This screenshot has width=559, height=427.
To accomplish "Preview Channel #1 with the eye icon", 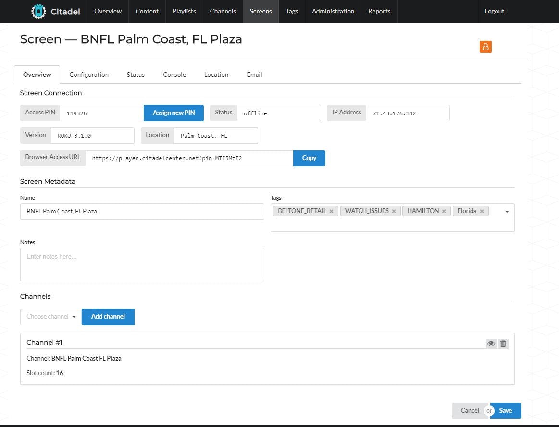I will 491,343.
